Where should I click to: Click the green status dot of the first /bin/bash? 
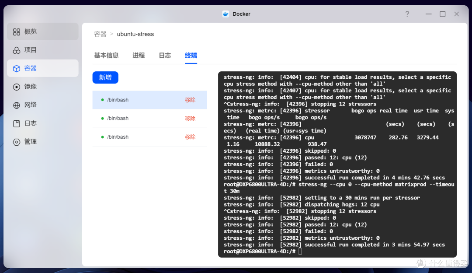(102, 100)
